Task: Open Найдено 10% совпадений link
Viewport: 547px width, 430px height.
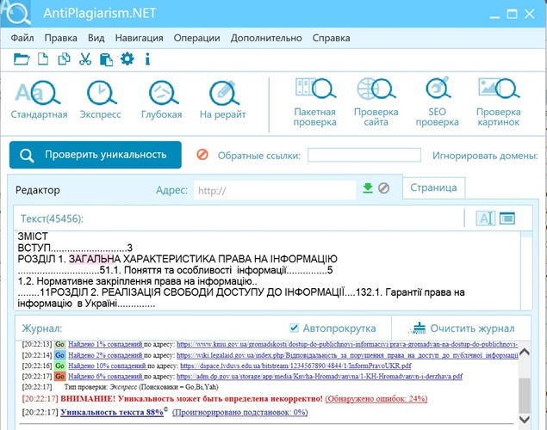Action: point(107,365)
